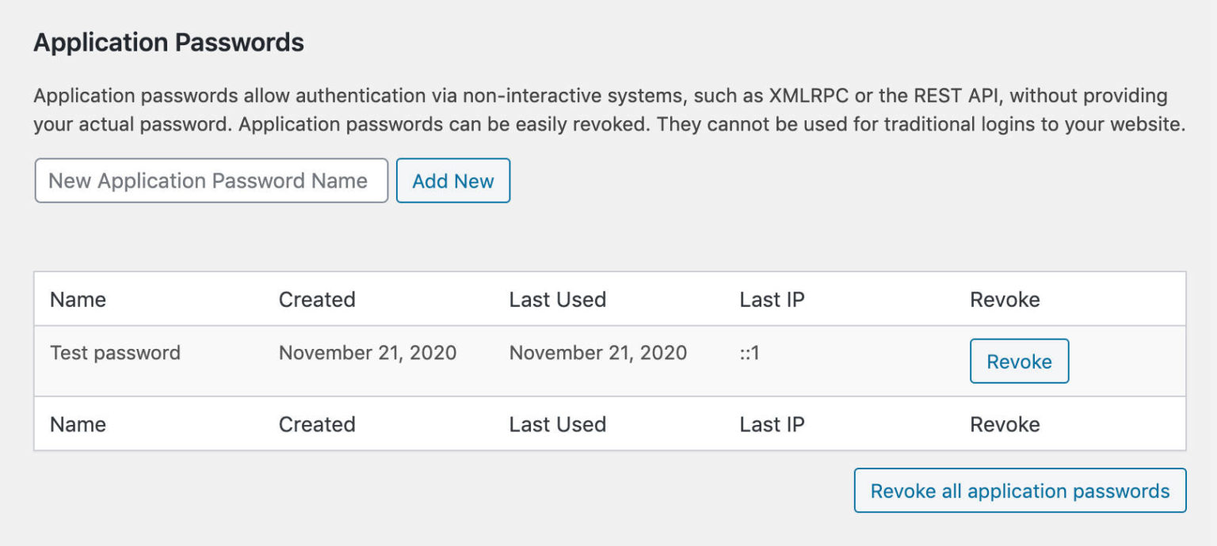The width and height of the screenshot is (1217, 546).
Task: Select the Created column header
Action: (317, 299)
